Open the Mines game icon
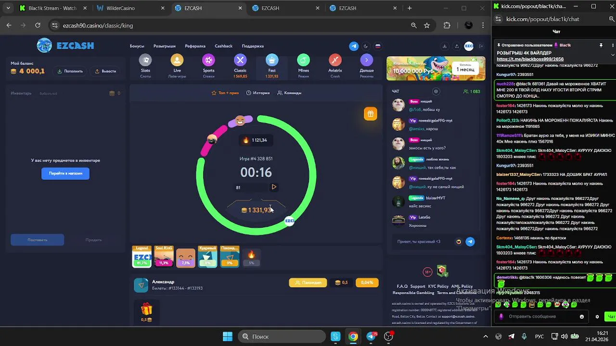Image resolution: width=616 pixels, height=346 pixels. click(x=303, y=61)
